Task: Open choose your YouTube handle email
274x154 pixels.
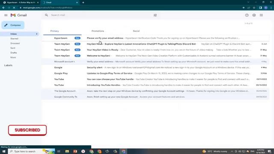Action: pos(155,79)
